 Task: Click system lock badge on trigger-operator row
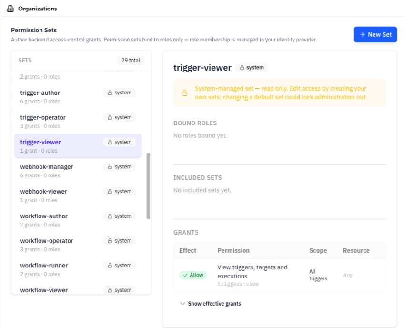click(x=120, y=117)
